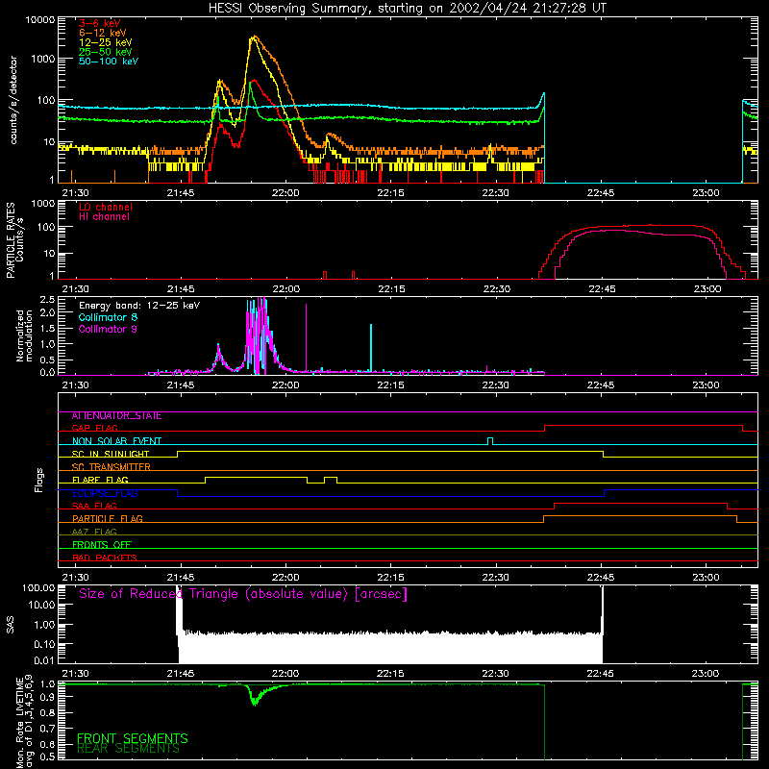Click the 10000 y-axis value on counts plot
Viewport: 769px width, 769px height.
pyautogui.click(x=40, y=20)
